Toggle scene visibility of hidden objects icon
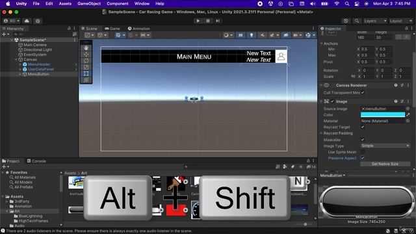Screen dimensions: 416x234 pos(286,35)
